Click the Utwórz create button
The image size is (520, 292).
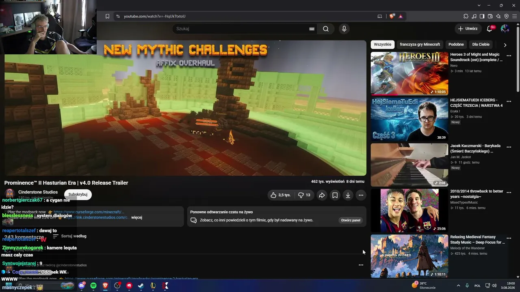(468, 29)
